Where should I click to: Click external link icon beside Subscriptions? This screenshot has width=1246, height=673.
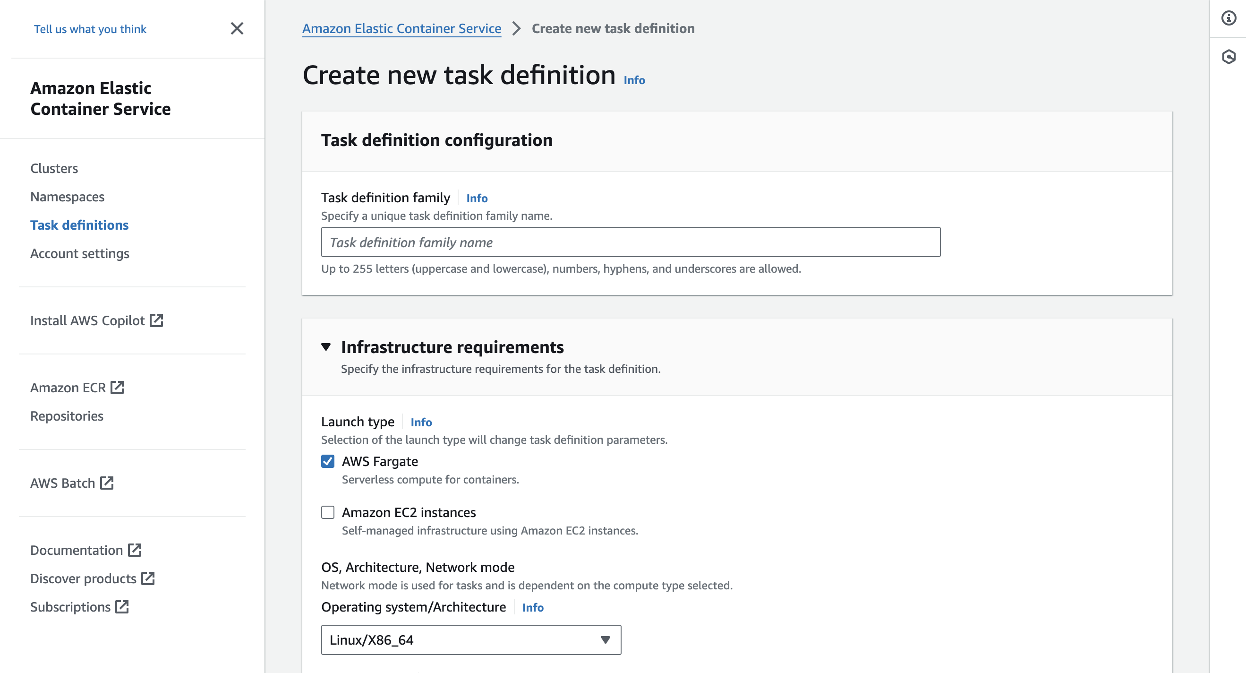point(122,607)
